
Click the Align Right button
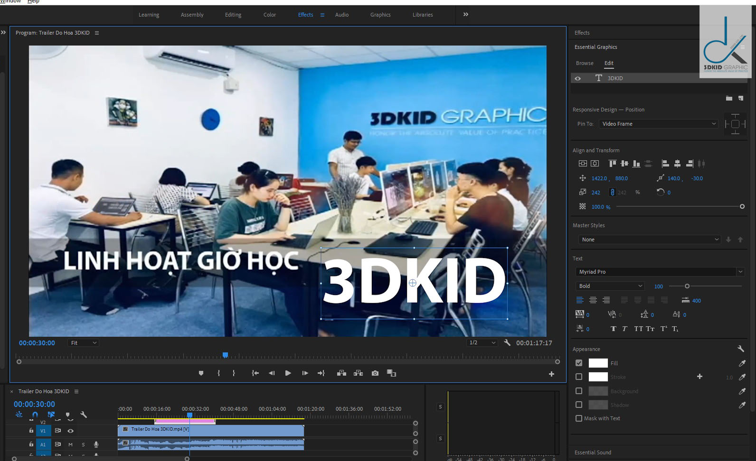(x=690, y=164)
